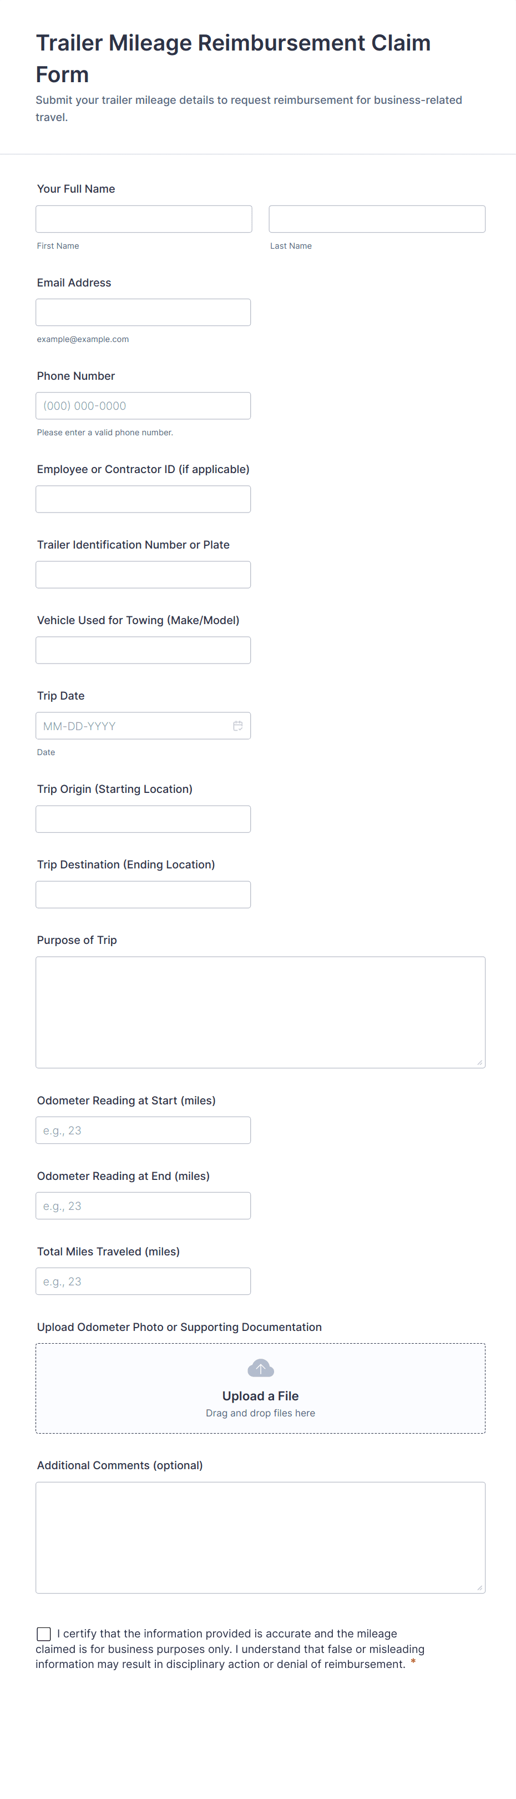Focus Odometer Reading at End field

click(x=143, y=1206)
